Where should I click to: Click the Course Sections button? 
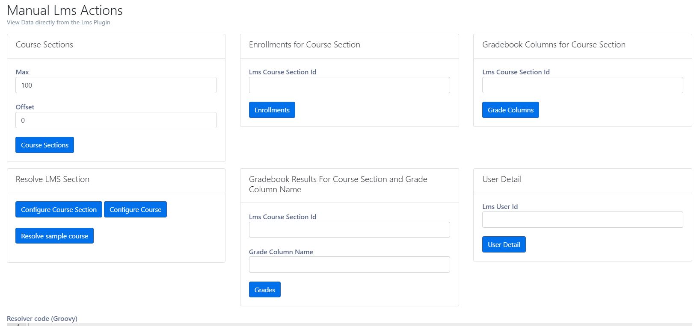(x=44, y=144)
